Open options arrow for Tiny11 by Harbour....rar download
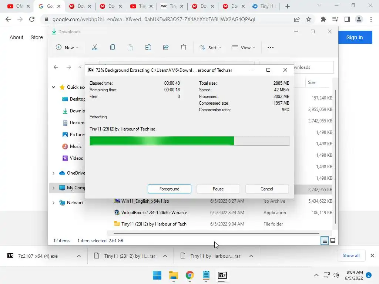The image size is (379, 284). [x=251, y=256]
